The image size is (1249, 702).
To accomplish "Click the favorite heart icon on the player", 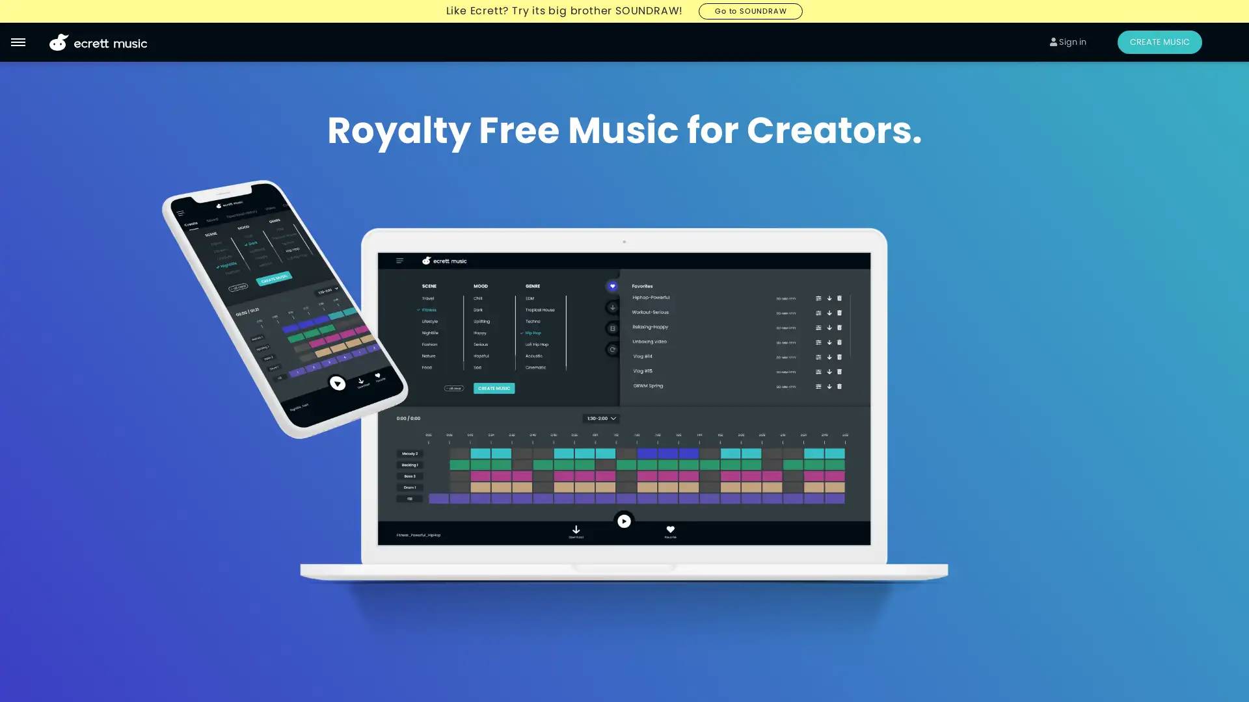I will (670, 530).
